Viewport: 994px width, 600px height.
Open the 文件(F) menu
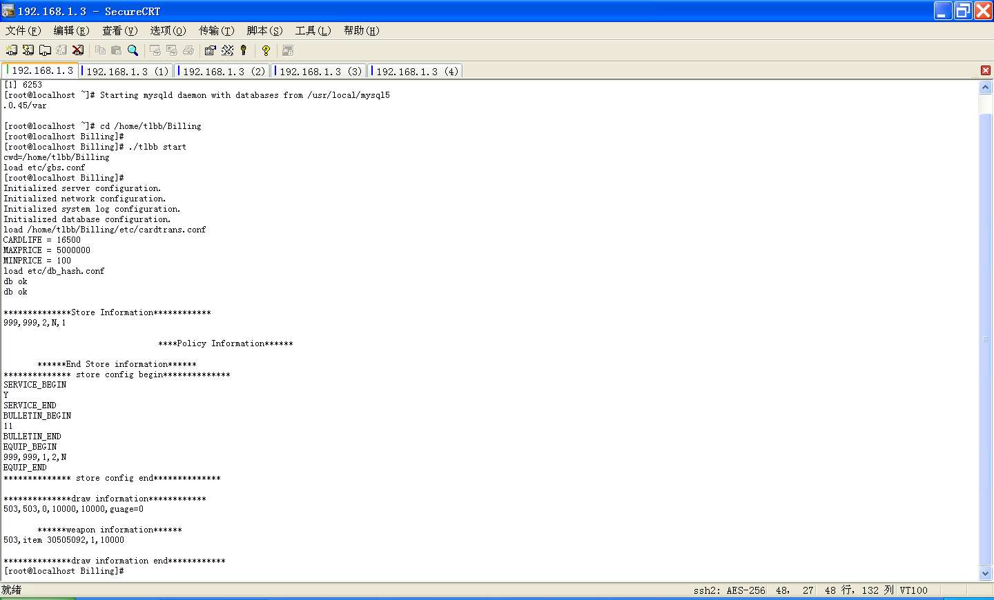point(23,30)
